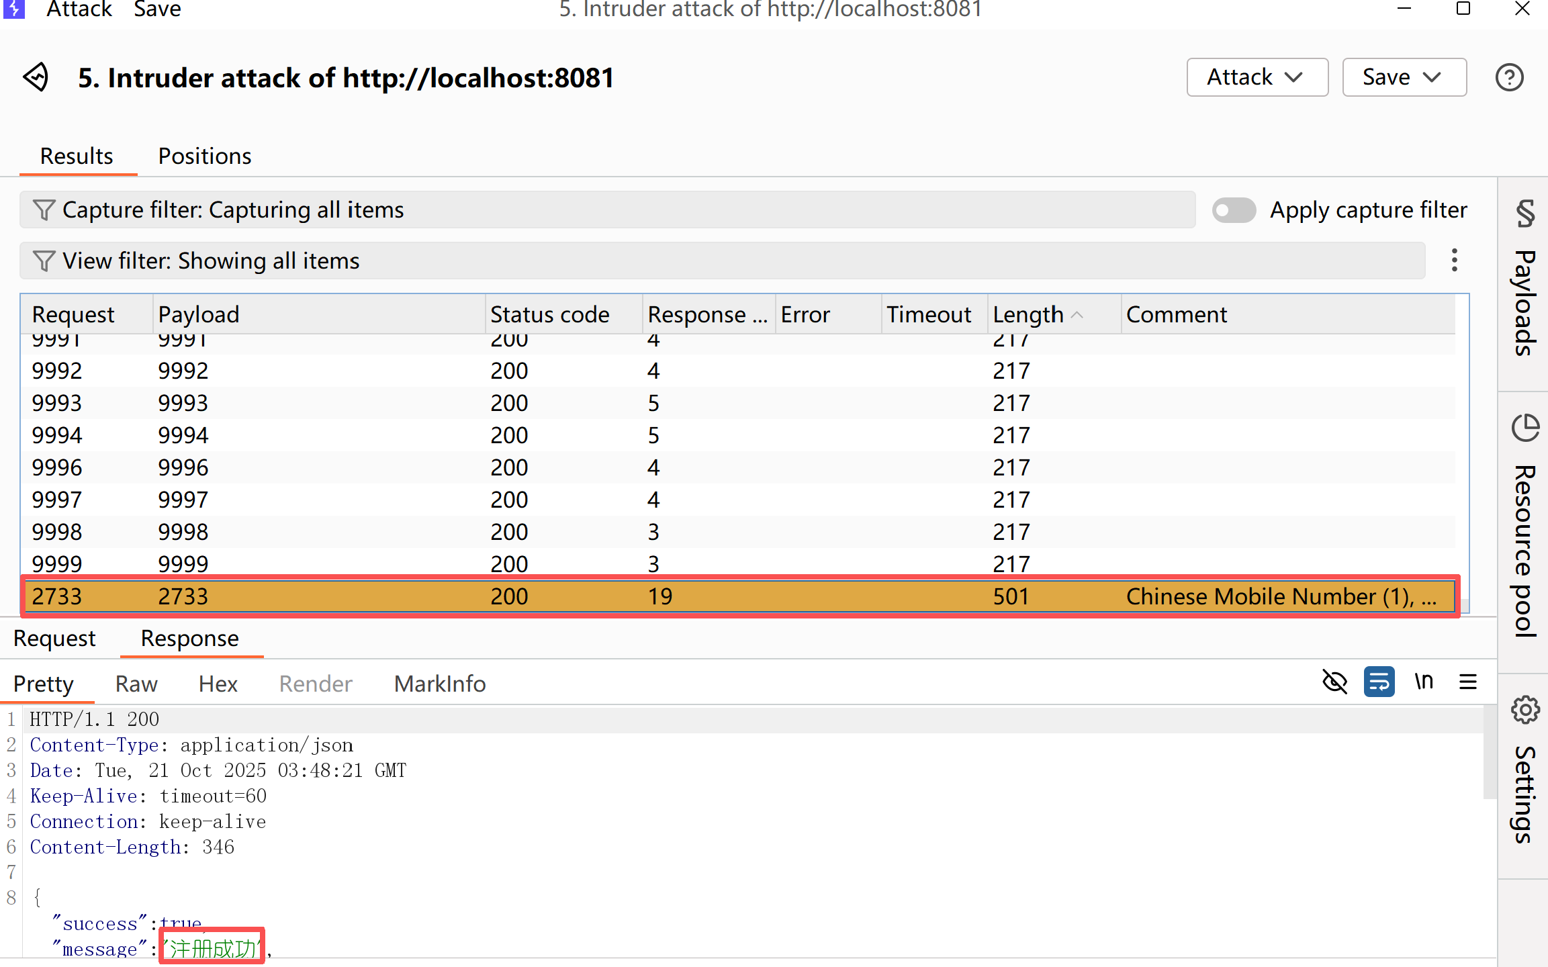Open the response viewer hamburger menu
The height and width of the screenshot is (967, 1548).
pyautogui.click(x=1468, y=682)
